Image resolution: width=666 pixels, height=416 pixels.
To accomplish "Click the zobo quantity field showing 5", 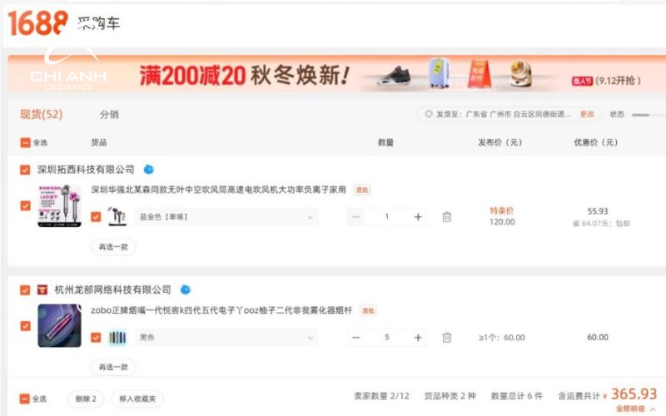I will pos(387,338).
